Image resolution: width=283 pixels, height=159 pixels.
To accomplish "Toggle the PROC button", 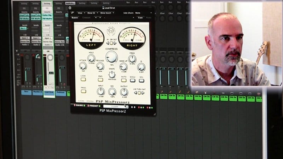I will (x=83, y=91).
